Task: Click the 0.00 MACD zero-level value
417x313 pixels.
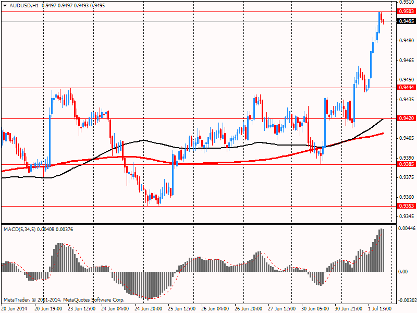Action: coord(403,271)
